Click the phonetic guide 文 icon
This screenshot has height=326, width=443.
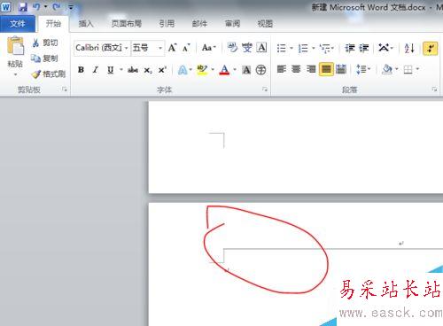[247, 48]
